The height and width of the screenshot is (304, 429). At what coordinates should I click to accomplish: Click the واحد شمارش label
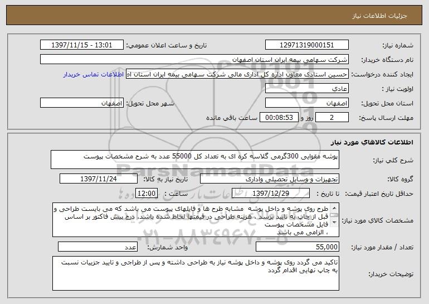[x=168, y=247]
